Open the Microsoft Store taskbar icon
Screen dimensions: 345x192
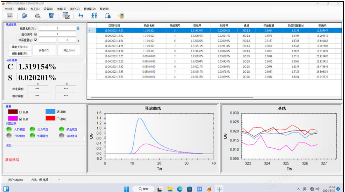coord(189,189)
